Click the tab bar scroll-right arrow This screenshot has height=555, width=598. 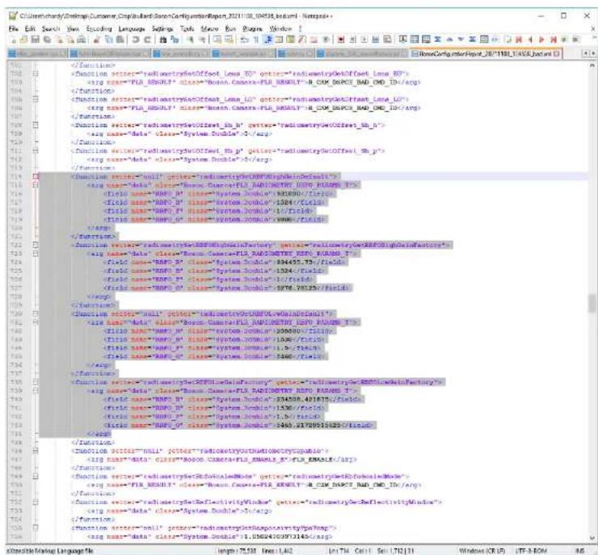tap(592, 54)
